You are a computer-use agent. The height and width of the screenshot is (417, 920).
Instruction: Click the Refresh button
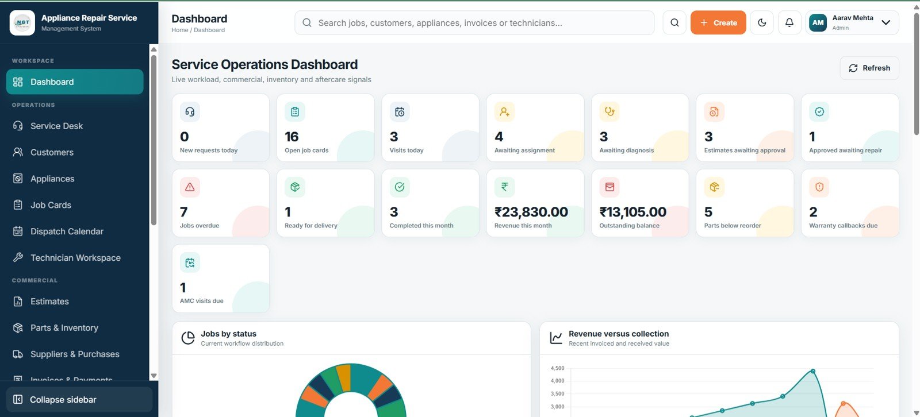coord(869,68)
